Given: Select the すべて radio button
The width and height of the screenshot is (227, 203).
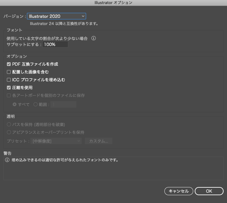Looking at the screenshot, I should 14,104.
